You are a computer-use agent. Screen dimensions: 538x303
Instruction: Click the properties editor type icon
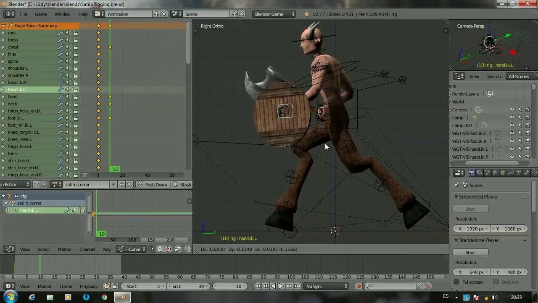pos(459,173)
